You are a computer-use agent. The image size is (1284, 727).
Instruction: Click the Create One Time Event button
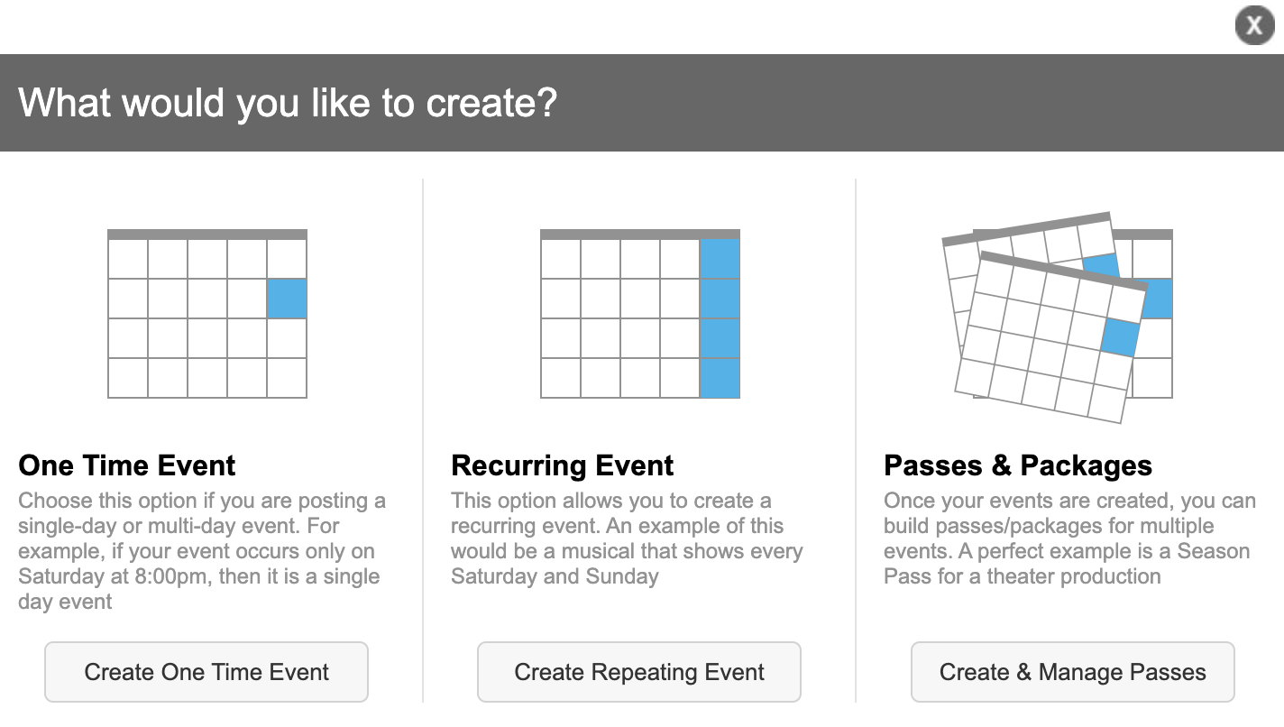(206, 672)
